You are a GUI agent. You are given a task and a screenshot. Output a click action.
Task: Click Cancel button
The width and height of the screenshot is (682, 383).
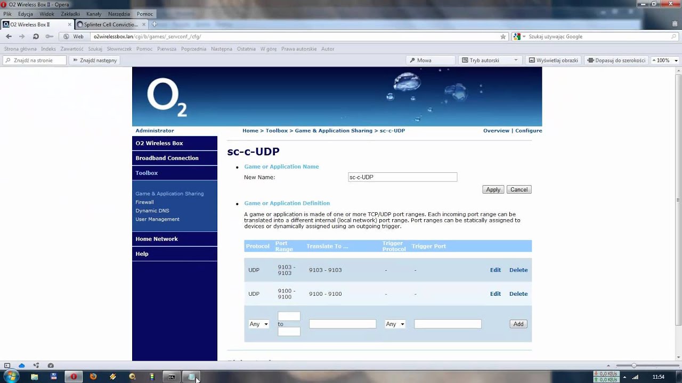[x=519, y=189]
